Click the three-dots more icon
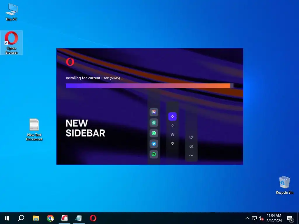Image resolution: width=299 pixels, height=224 pixels. [191, 155]
